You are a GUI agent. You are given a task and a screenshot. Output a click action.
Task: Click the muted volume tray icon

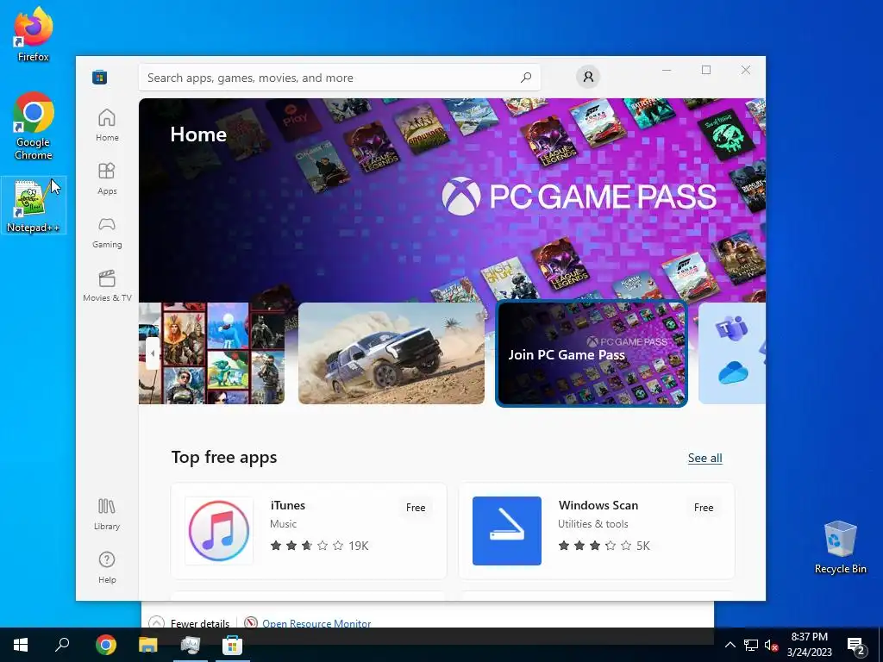(772, 645)
